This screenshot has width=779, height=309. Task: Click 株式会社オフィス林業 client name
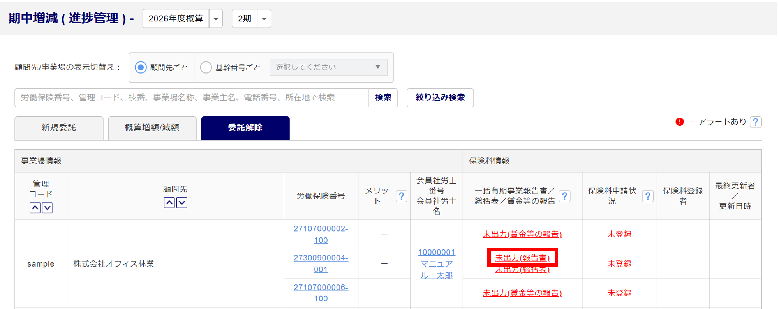point(114,264)
